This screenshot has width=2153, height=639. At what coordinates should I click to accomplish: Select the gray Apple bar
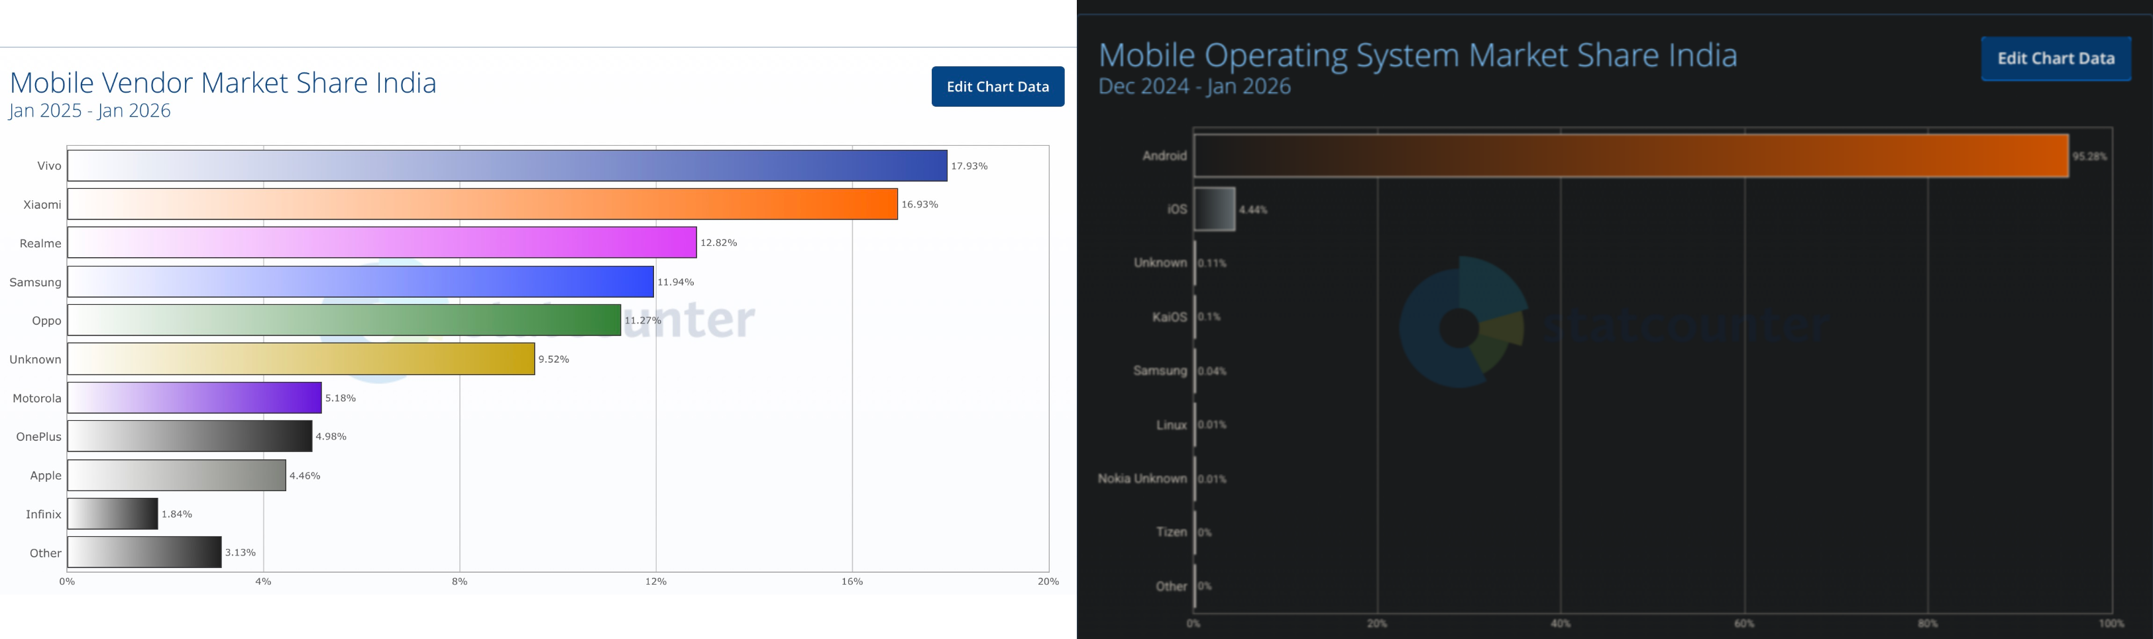pyautogui.click(x=176, y=475)
